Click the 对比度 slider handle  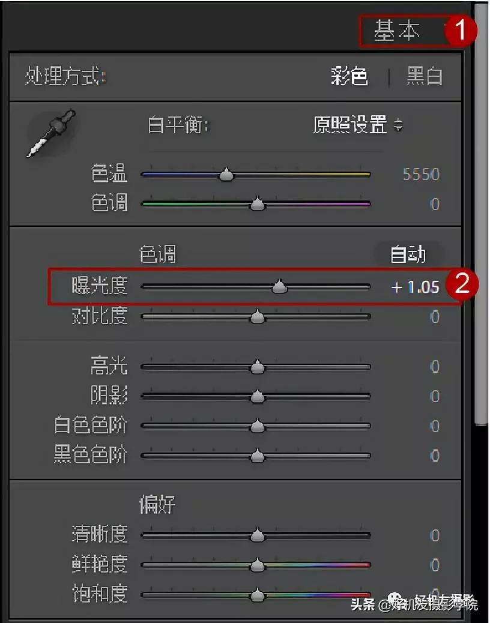point(257,316)
